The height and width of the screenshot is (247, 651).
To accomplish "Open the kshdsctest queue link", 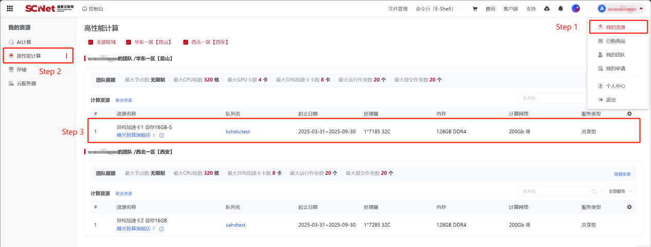I will point(238,132).
